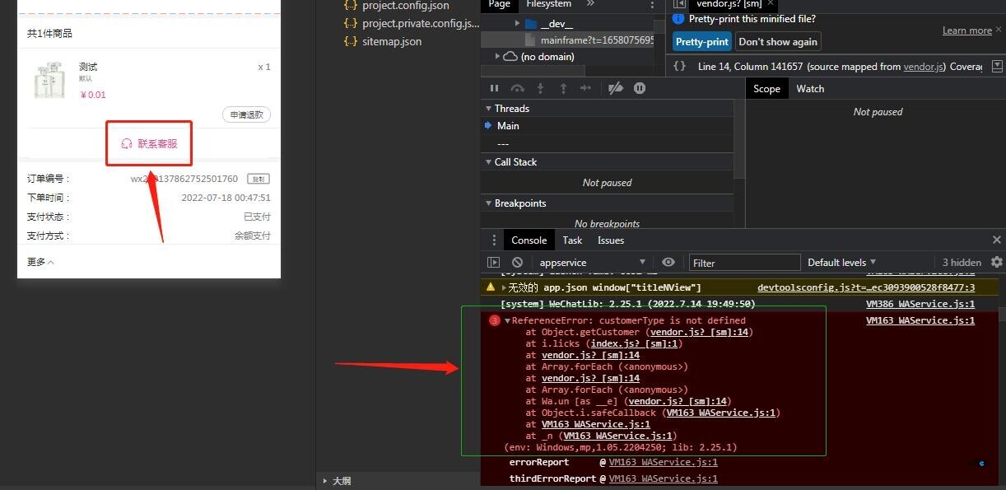Expand the (no domain) tree node

497,57
